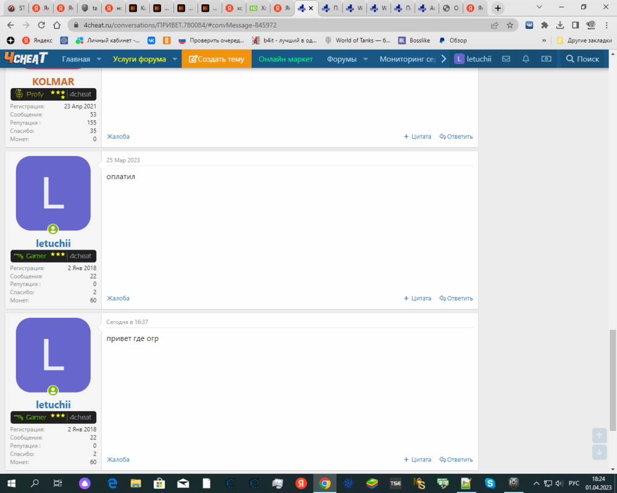Click the browser address bar

[278, 25]
